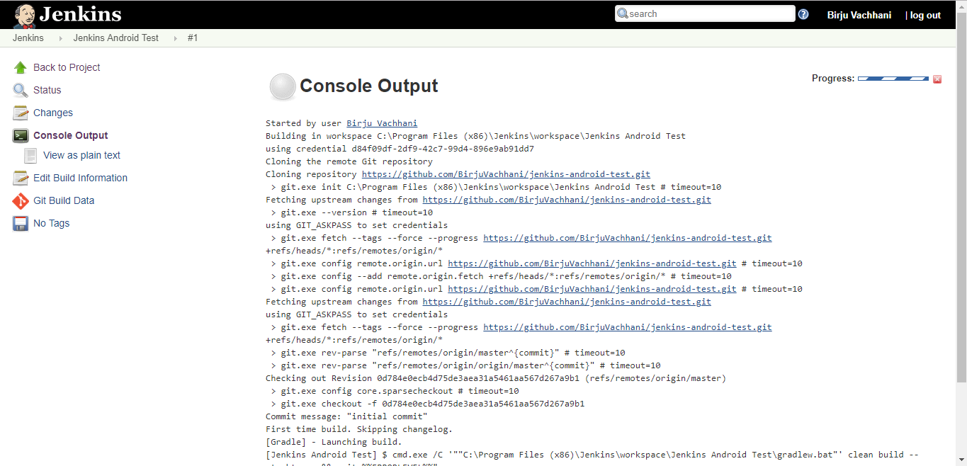Abort the build with the red X
The image size is (967, 466).
[x=937, y=79]
